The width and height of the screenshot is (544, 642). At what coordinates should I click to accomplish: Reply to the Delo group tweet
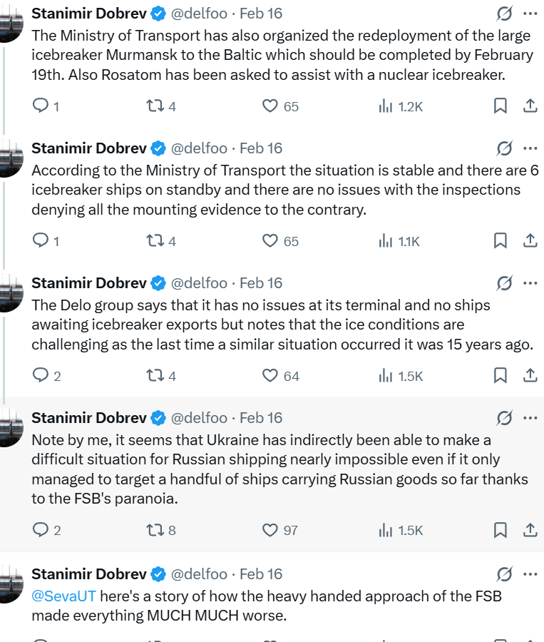click(41, 376)
